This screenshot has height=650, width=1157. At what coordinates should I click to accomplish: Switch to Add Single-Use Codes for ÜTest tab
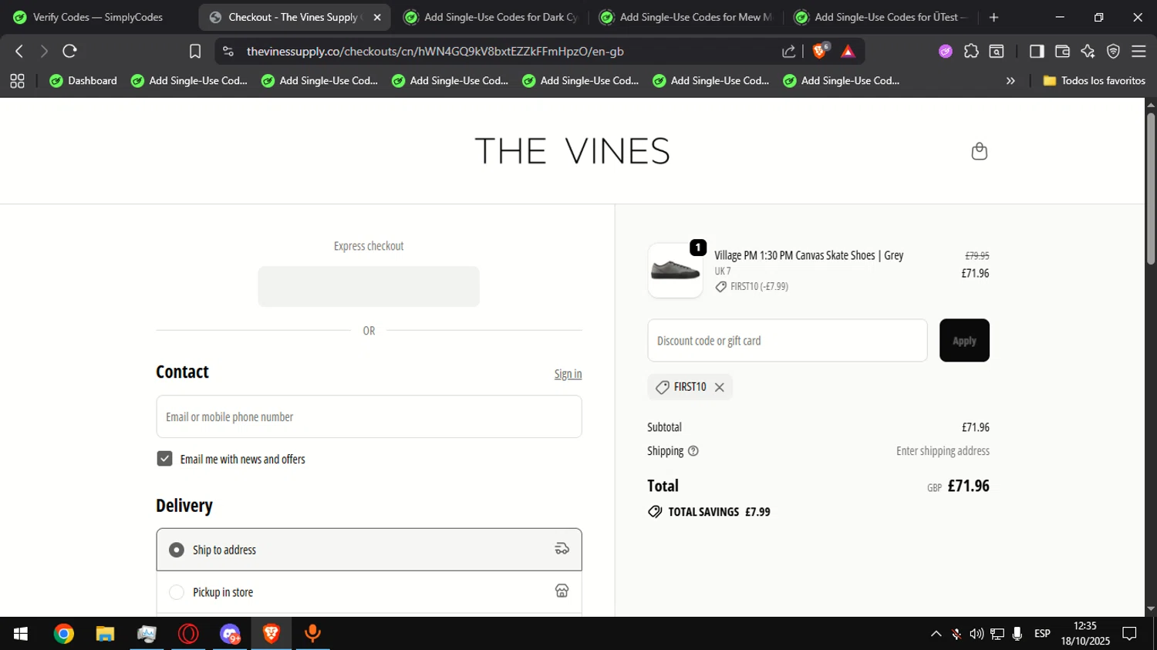click(882, 17)
